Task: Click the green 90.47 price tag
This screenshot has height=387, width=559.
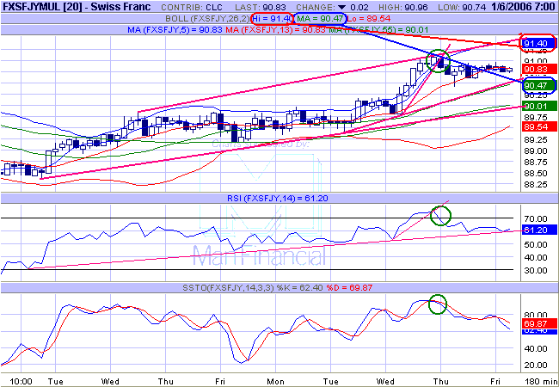Action: point(538,85)
